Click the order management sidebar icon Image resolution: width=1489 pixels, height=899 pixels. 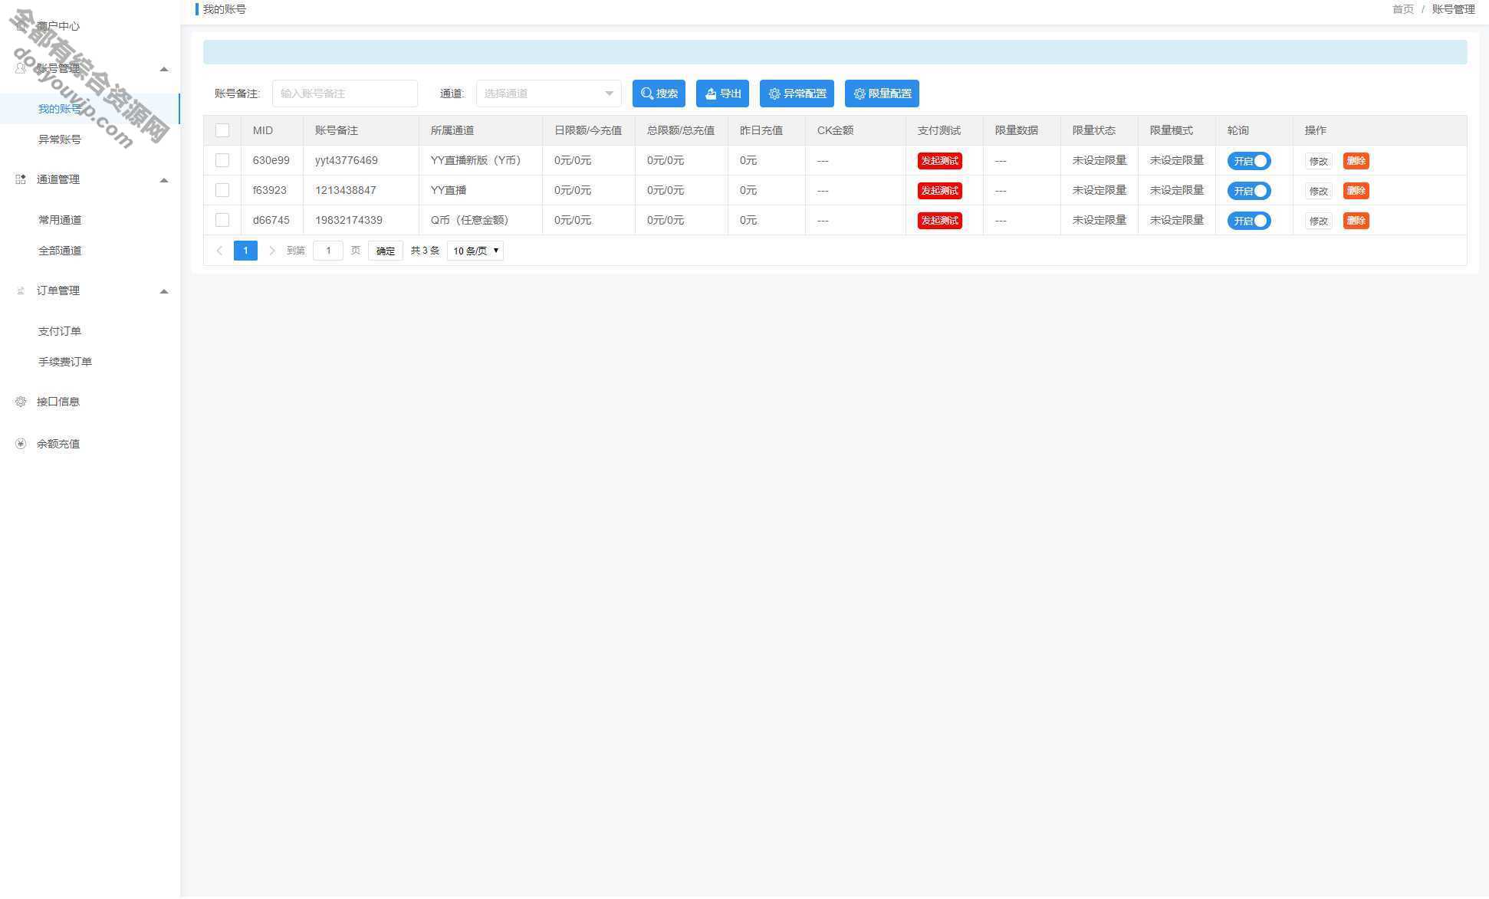pyautogui.click(x=21, y=290)
